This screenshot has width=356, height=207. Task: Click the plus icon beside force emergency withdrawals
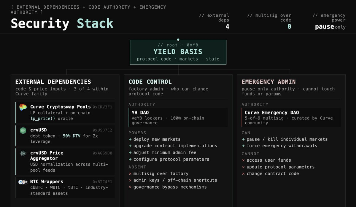click(243, 146)
